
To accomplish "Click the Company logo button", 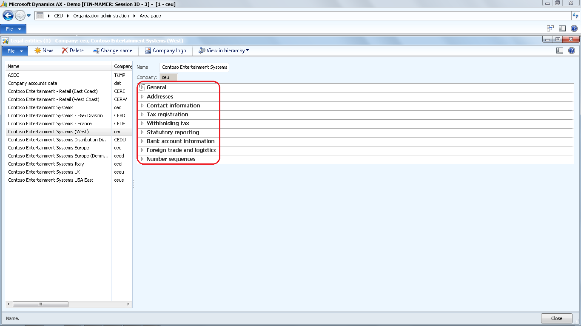I will [165, 51].
